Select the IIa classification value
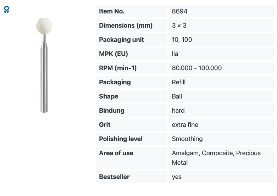Image resolution: width=277 pixels, height=196 pixels. 175,54
